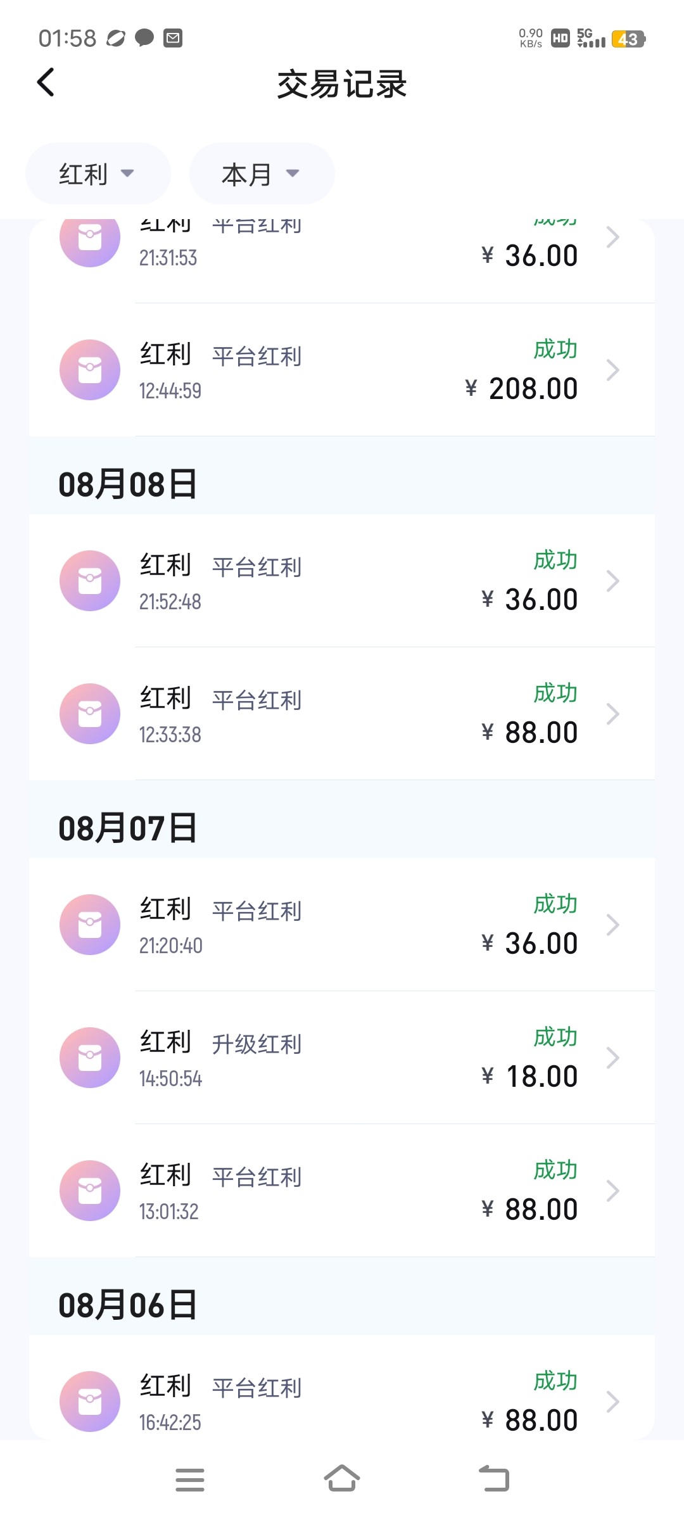684x1520 pixels.
Task: Tap the envelope icon of the 12:33:38 record
Action: (90, 714)
